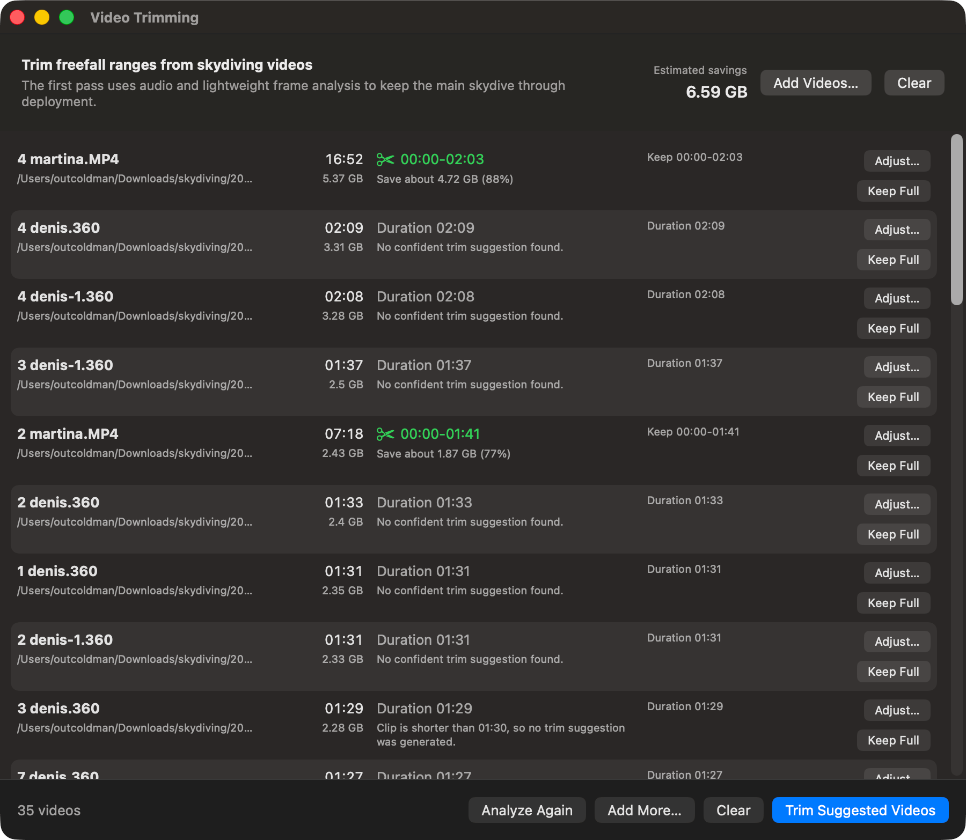Click Add More... in bottom bar
This screenshot has height=840, width=966.
click(x=644, y=810)
